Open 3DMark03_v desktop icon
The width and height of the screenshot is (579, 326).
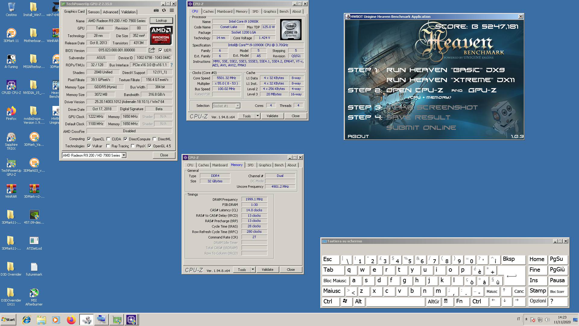click(x=34, y=165)
